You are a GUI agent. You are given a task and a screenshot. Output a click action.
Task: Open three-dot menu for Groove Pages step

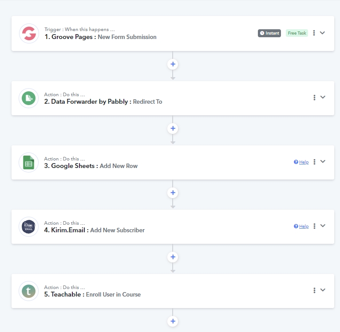click(314, 33)
